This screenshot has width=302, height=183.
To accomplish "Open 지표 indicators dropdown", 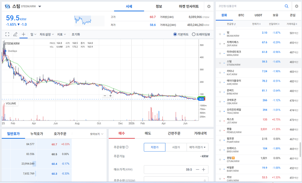I will point(62,34).
